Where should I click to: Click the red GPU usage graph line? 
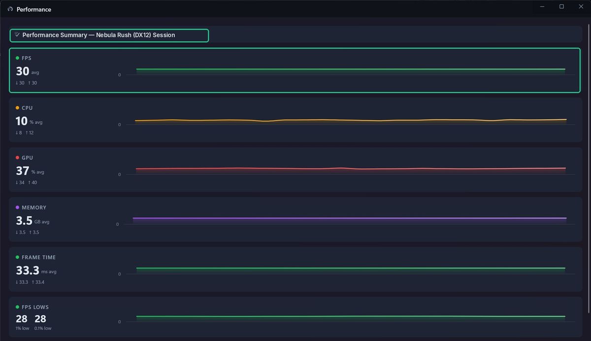[x=351, y=169]
